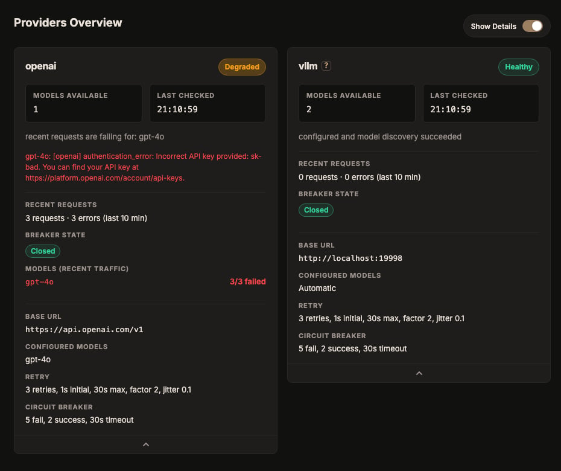Screen dimensions: 561x471
Task: Click the openai Models Available count 1
Action: tap(36, 109)
